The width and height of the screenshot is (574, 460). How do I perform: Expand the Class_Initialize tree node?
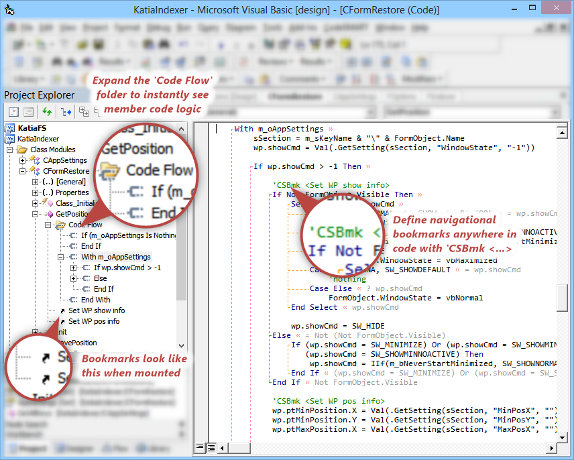tap(35, 203)
